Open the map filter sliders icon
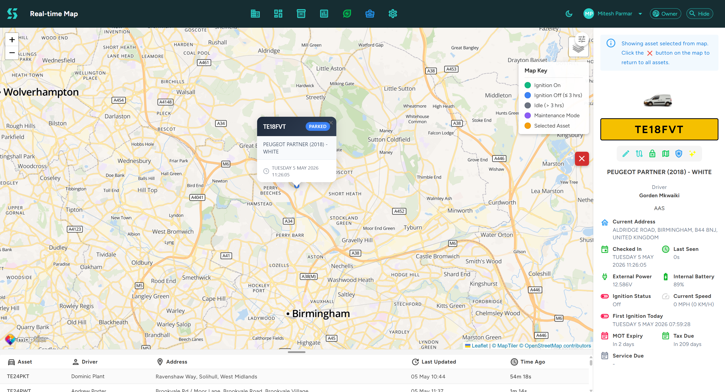Image resolution: width=725 pixels, height=392 pixels. tap(581, 39)
